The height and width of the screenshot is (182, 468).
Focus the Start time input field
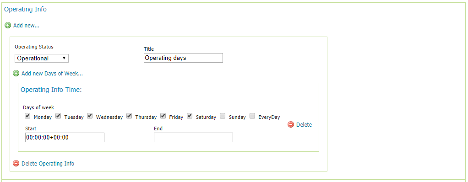point(65,137)
